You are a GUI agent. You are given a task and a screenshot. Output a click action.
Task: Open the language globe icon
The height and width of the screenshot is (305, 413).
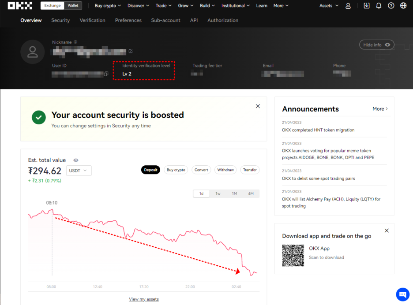pos(403,6)
